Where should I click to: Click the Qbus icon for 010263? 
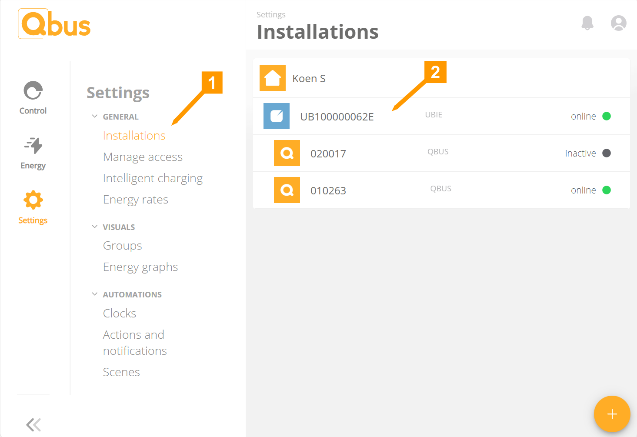(x=287, y=190)
